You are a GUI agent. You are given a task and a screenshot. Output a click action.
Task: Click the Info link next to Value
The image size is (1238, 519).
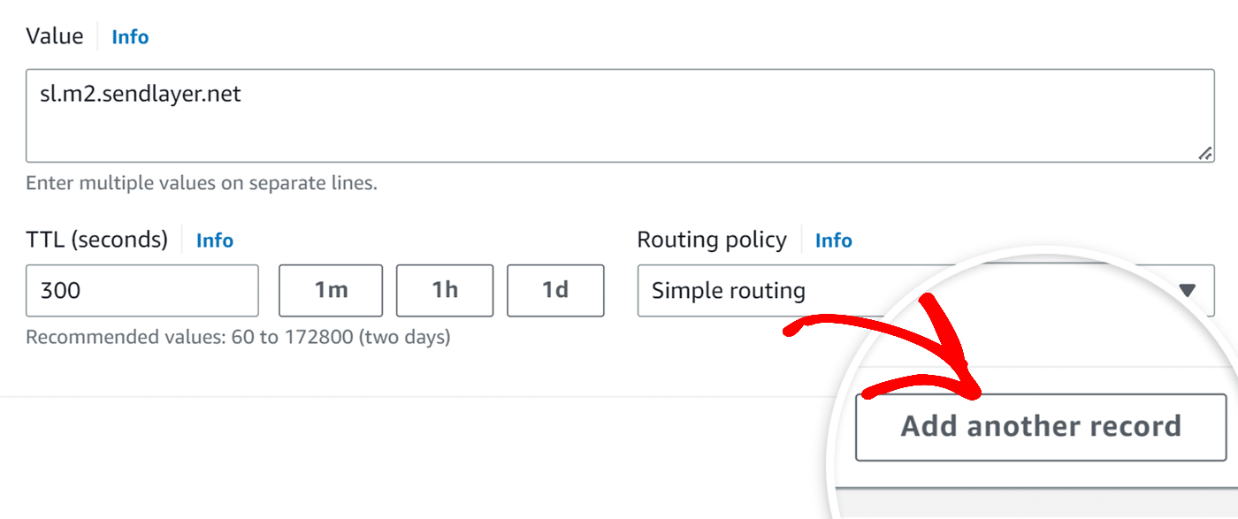tap(129, 36)
